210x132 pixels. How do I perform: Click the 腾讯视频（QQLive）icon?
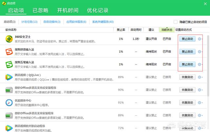click(x=9, y=77)
